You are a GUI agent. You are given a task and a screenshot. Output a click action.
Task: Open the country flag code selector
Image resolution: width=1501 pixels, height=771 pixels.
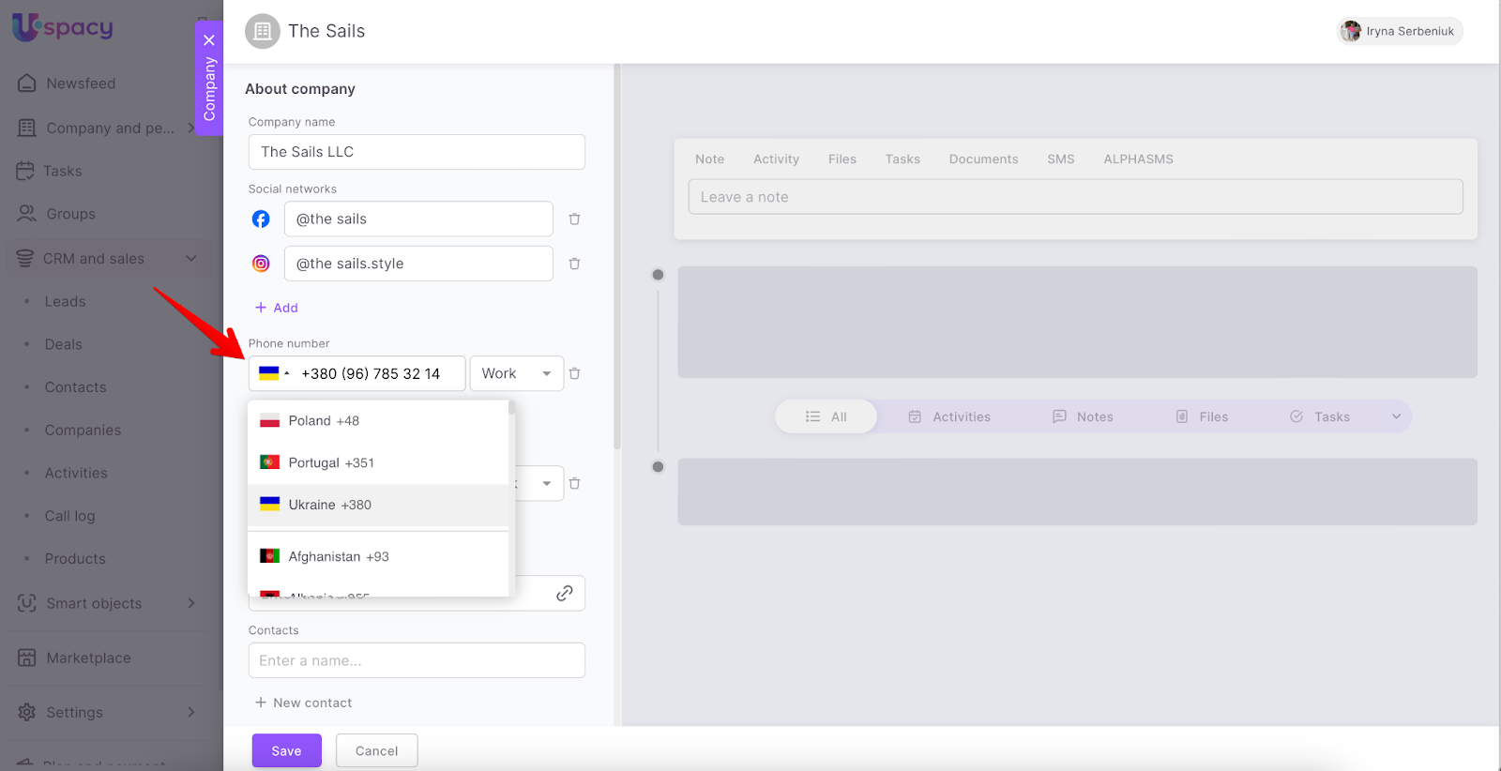click(x=273, y=373)
